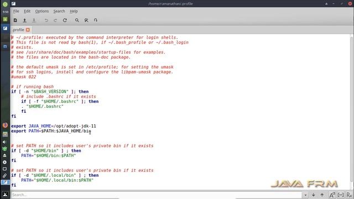Click the always-on-top arrow in the titlebar
Image resolution: width=354 pixels, height=199 pixels.
326,4
